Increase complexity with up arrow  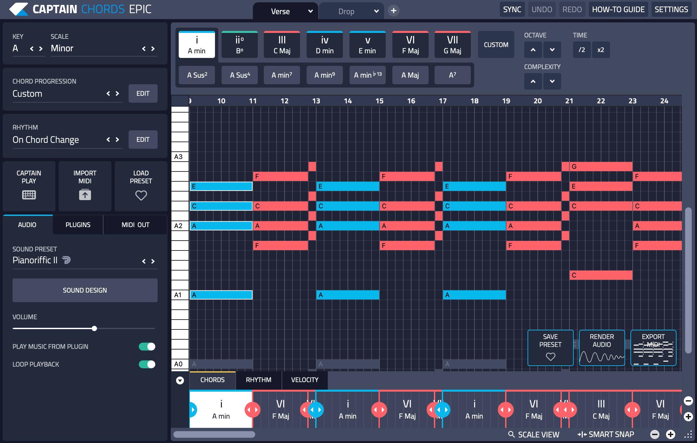(533, 81)
